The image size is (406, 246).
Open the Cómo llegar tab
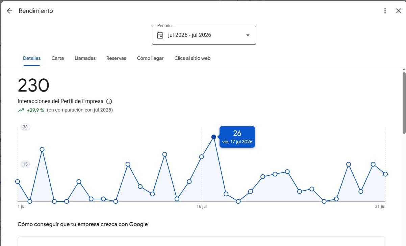(150, 58)
